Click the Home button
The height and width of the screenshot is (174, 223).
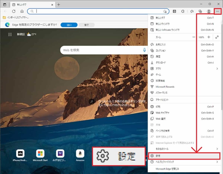(x=22, y=11)
